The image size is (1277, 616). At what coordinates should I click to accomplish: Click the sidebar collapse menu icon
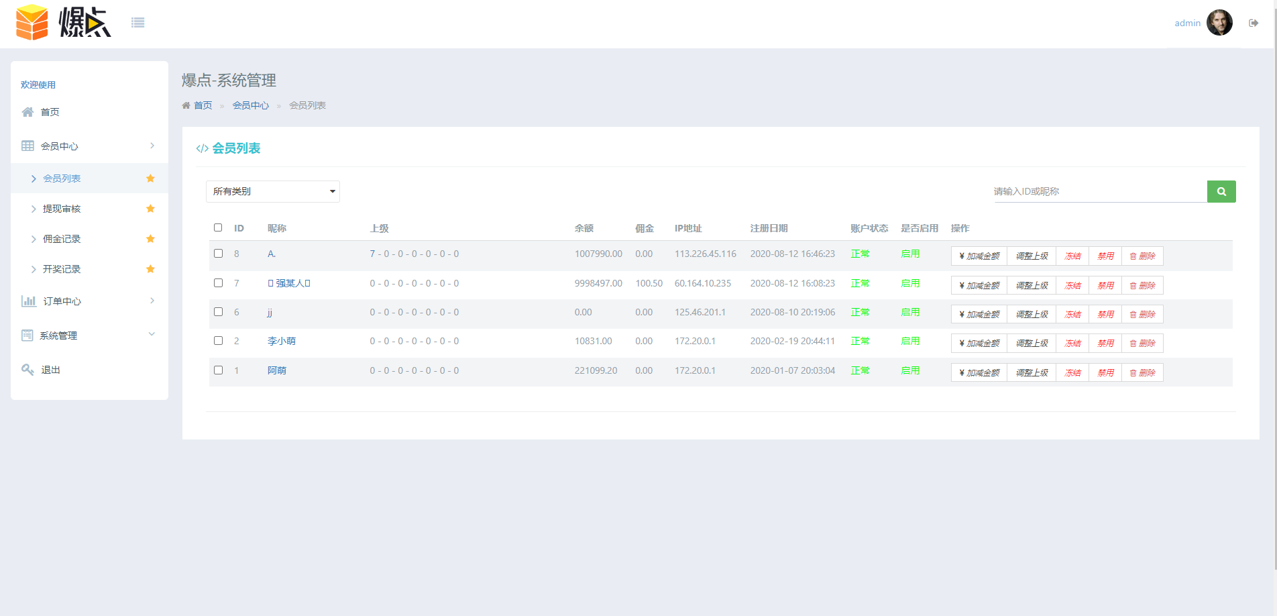pyautogui.click(x=138, y=23)
